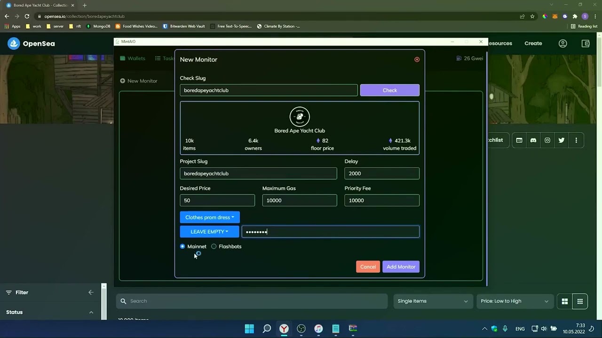Open the Create menu on OpenSea
602x338 pixels.
(x=533, y=43)
